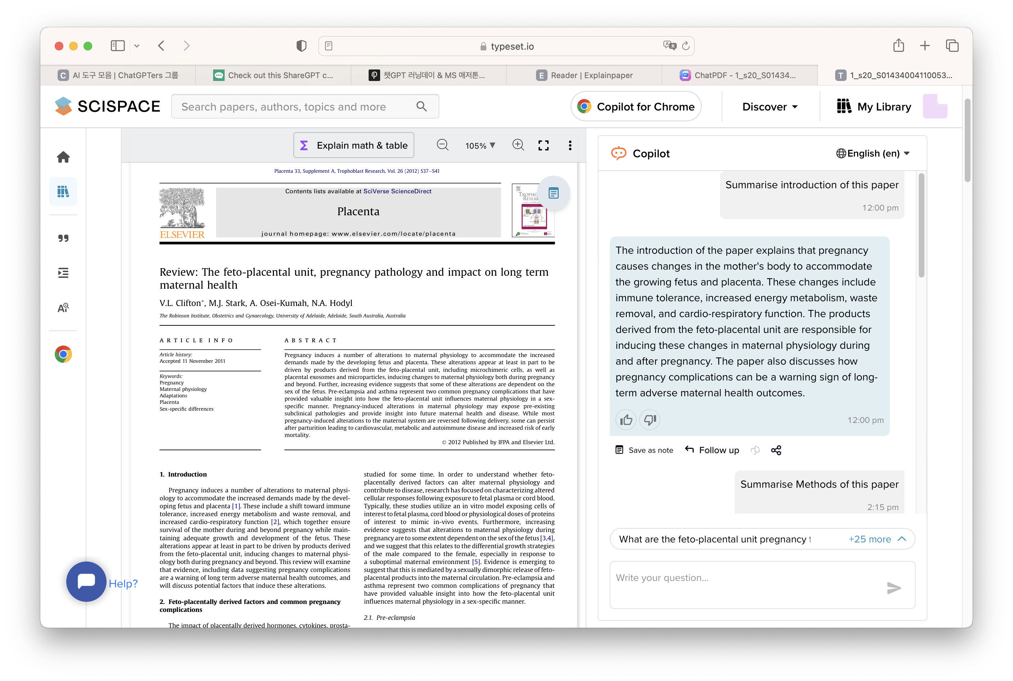
Task: Click the send arrow in question box
Action: 893,588
